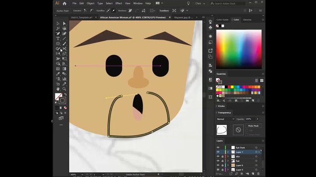Hide the skin layer

(218, 156)
